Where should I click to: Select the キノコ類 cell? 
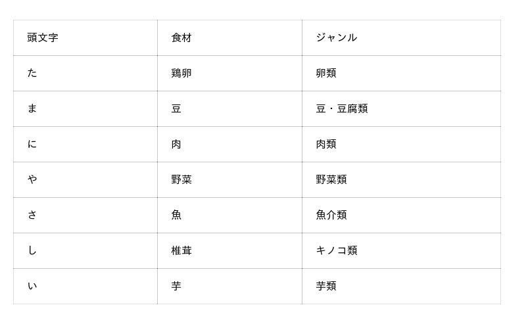pos(401,250)
